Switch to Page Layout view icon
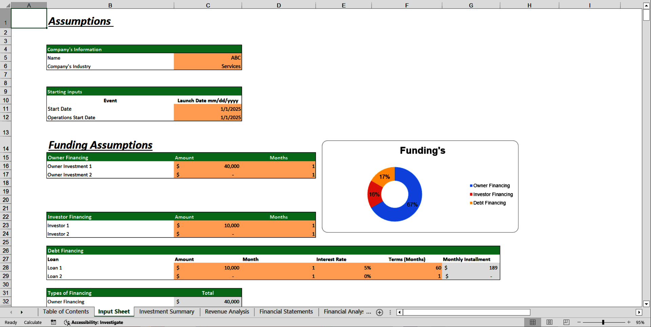The height and width of the screenshot is (327, 651). click(549, 322)
